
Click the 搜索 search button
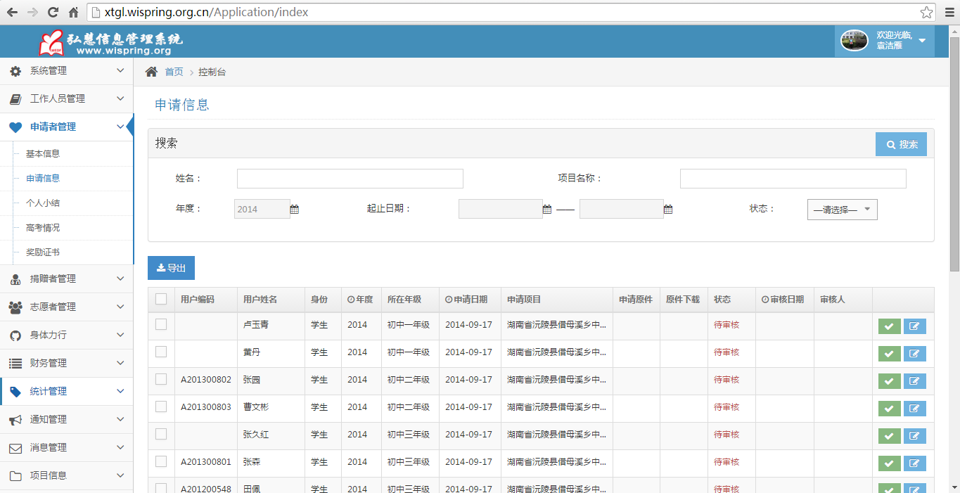(901, 144)
